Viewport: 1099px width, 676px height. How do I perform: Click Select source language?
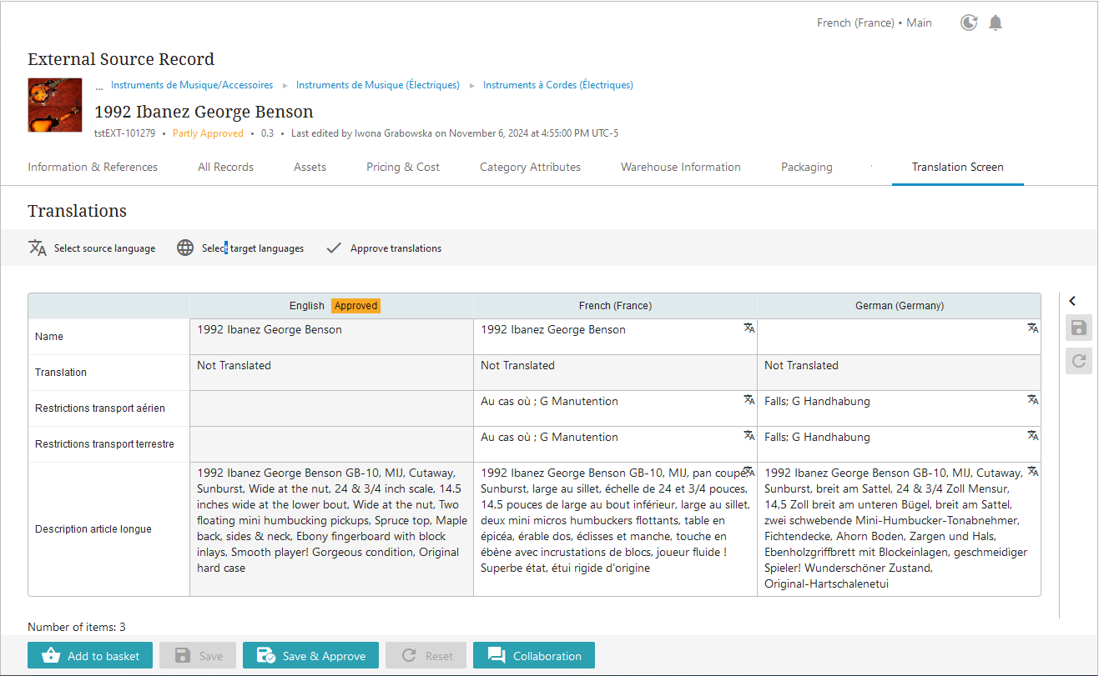click(x=92, y=248)
